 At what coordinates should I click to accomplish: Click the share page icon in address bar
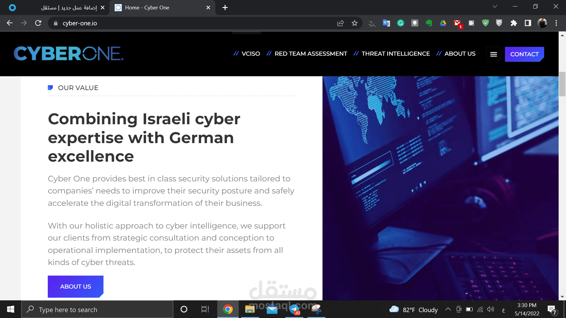coord(340,23)
